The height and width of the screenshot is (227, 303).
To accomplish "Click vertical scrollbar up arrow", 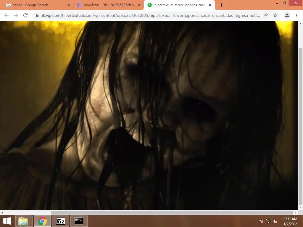I will [x=301, y=24].
